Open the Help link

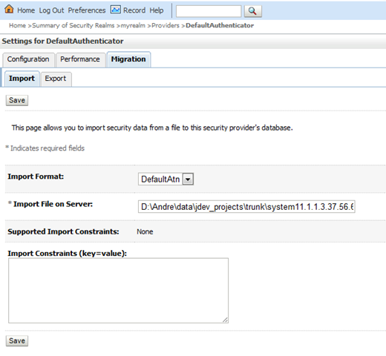(157, 10)
